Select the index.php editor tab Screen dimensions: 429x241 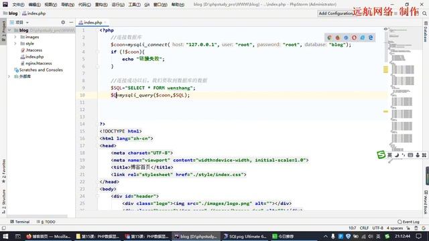pos(93,22)
